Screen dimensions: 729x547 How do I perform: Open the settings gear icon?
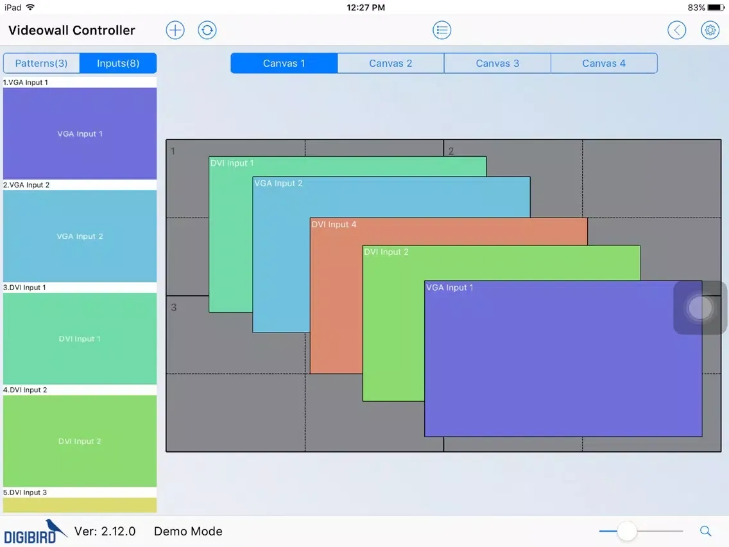[x=710, y=30]
